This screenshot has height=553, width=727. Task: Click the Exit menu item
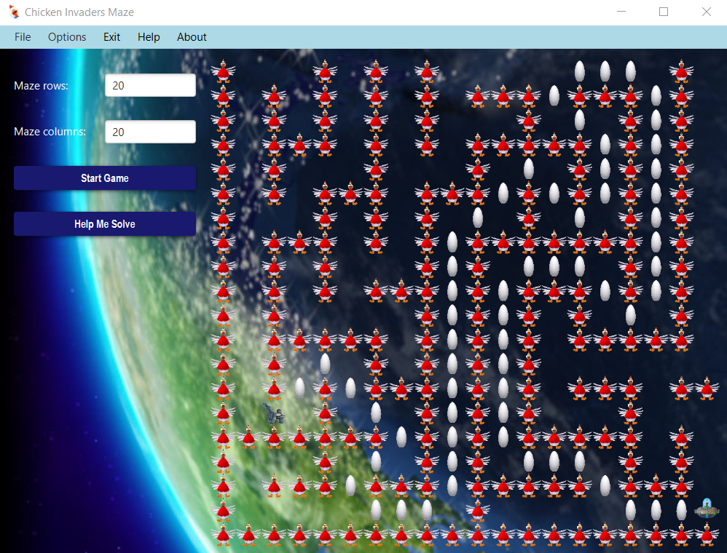pyautogui.click(x=111, y=37)
